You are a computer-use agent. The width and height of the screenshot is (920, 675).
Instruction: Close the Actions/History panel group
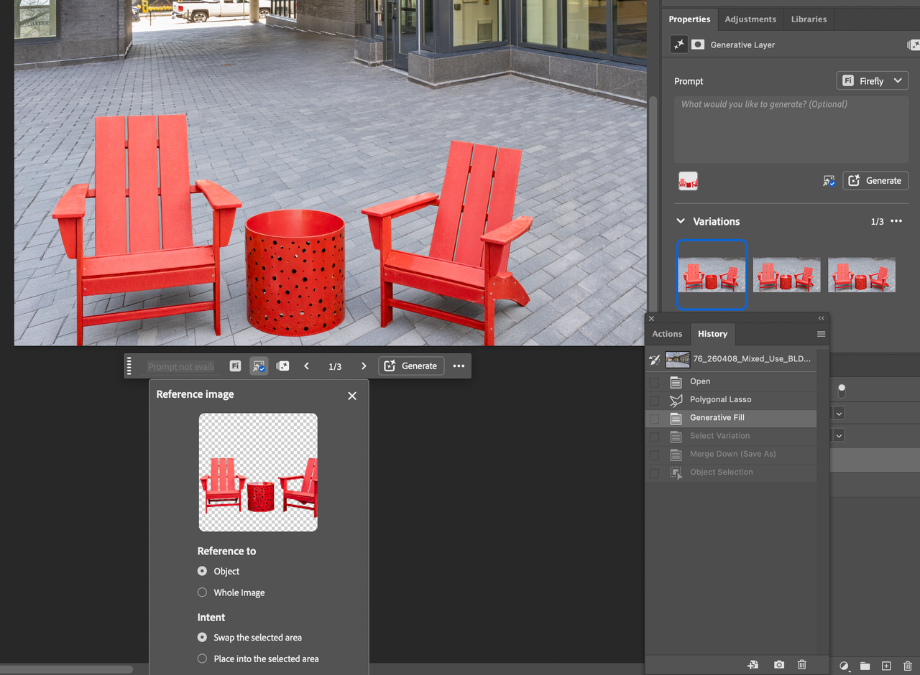(x=652, y=318)
